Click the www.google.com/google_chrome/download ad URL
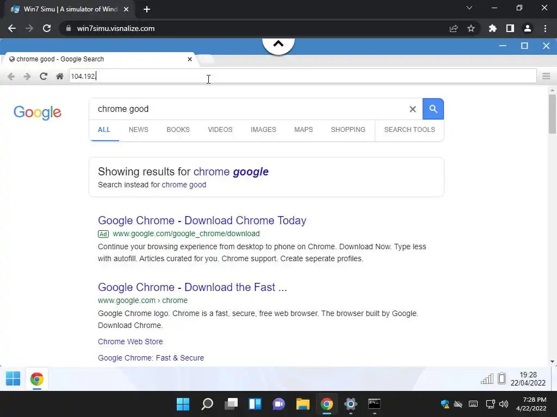This screenshot has width=557, height=417. point(186,233)
